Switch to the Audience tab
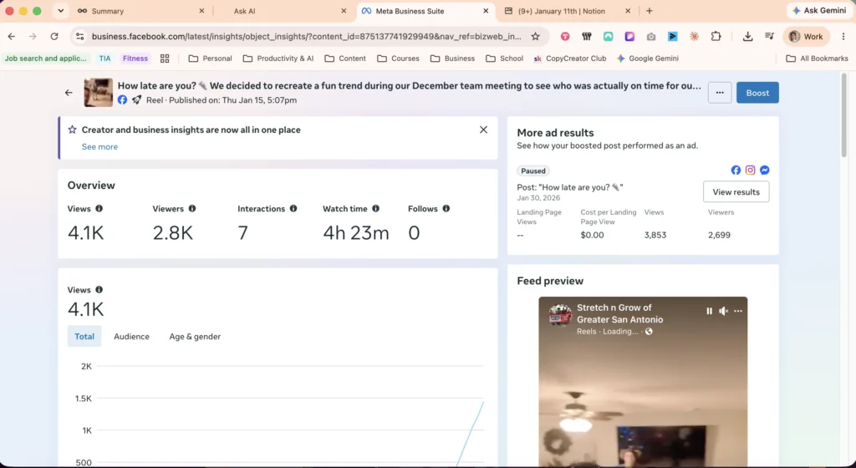This screenshot has height=468, width=856. click(131, 337)
